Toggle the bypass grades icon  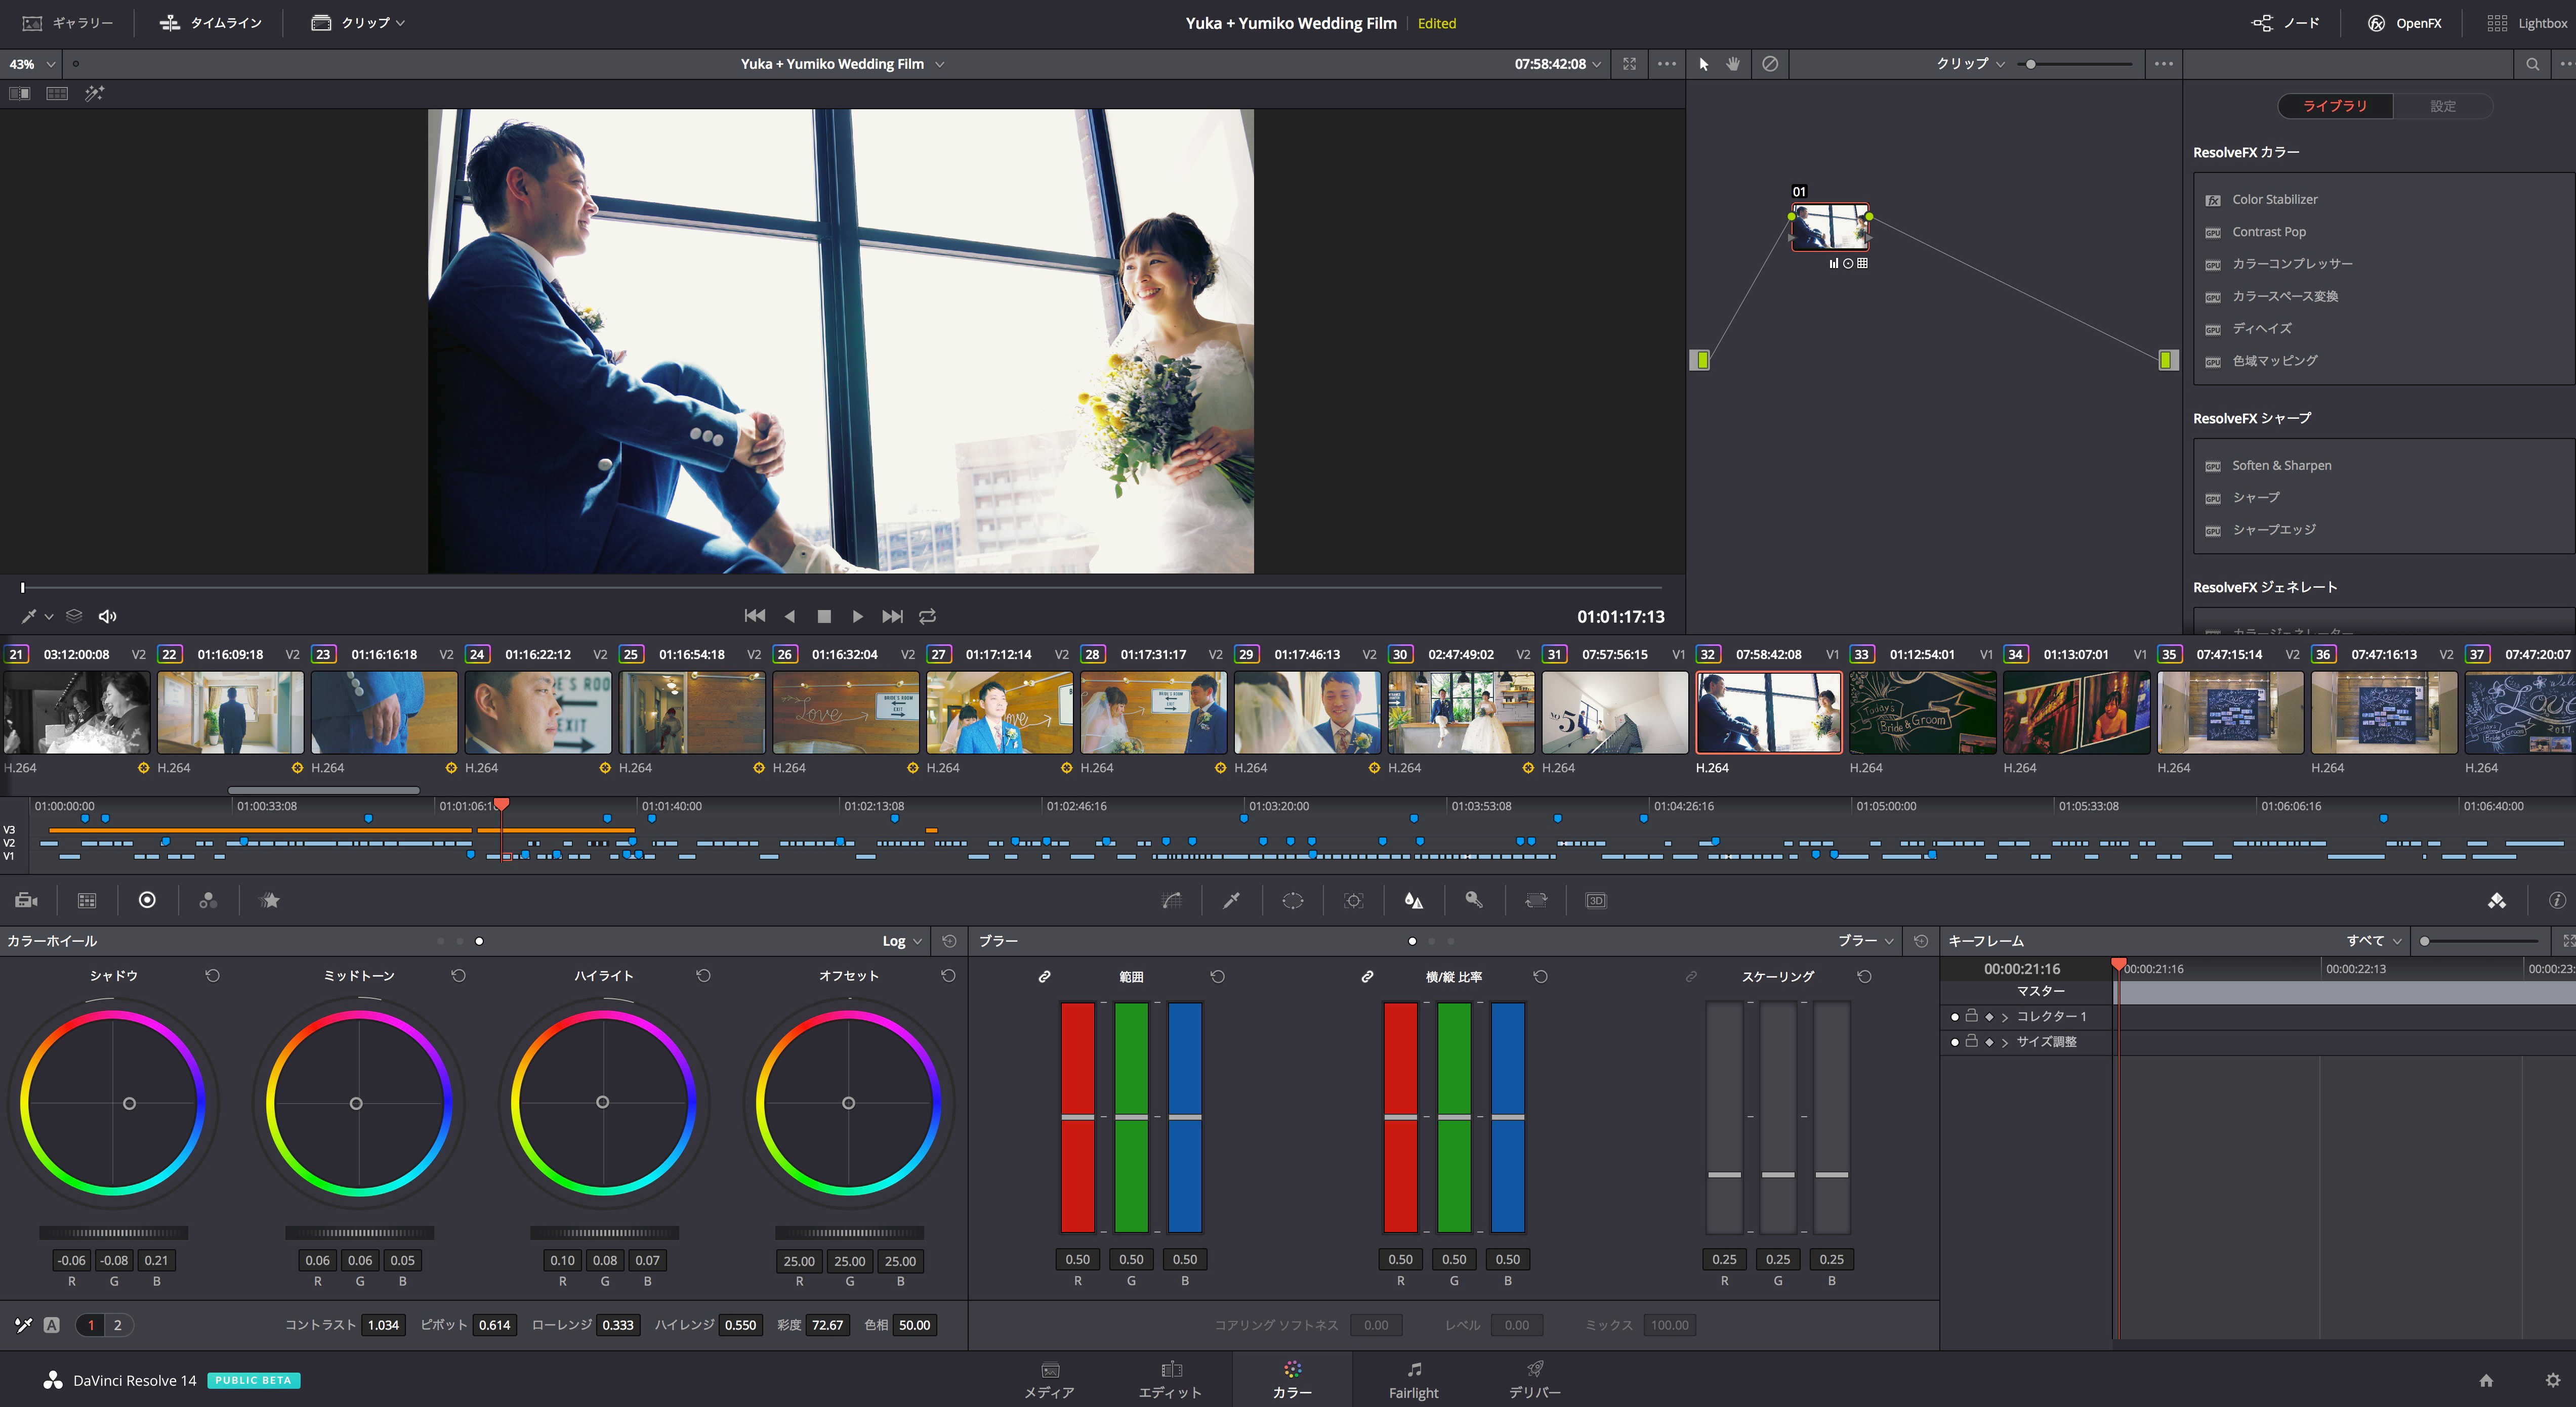tap(1770, 64)
